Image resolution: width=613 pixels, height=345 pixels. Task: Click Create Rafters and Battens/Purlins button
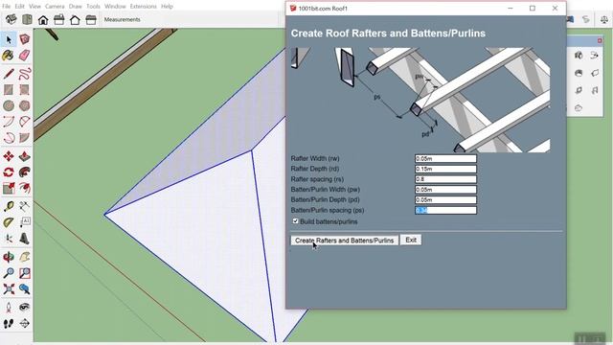tap(345, 241)
